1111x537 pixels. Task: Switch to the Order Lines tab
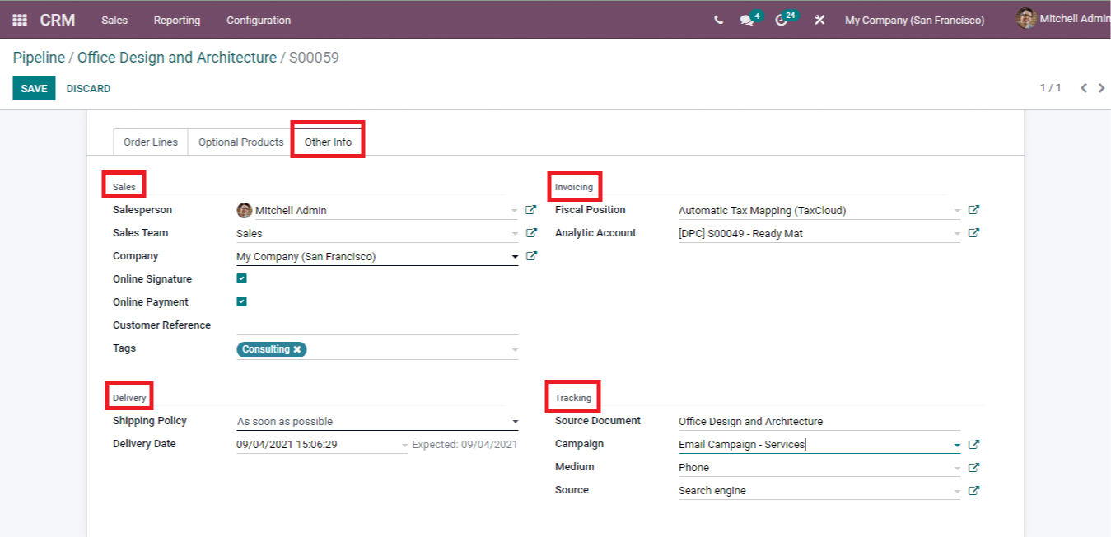[x=151, y=142]
